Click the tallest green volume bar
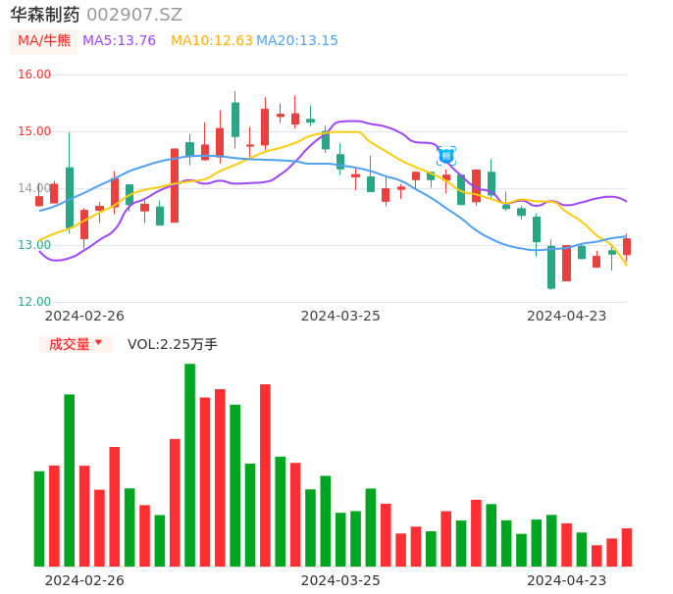The width and height of the screenshot is (673, 594). click(x=189, y=465)
